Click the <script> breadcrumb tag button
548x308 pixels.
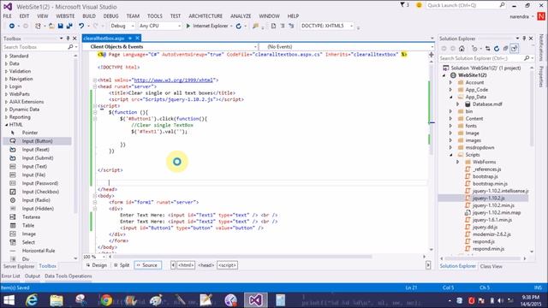[227, 265]
